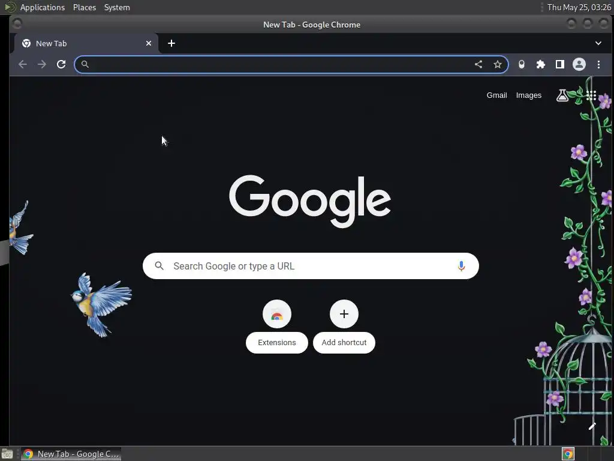Open the Chrome three-dot menu

(x=599, y=64)
